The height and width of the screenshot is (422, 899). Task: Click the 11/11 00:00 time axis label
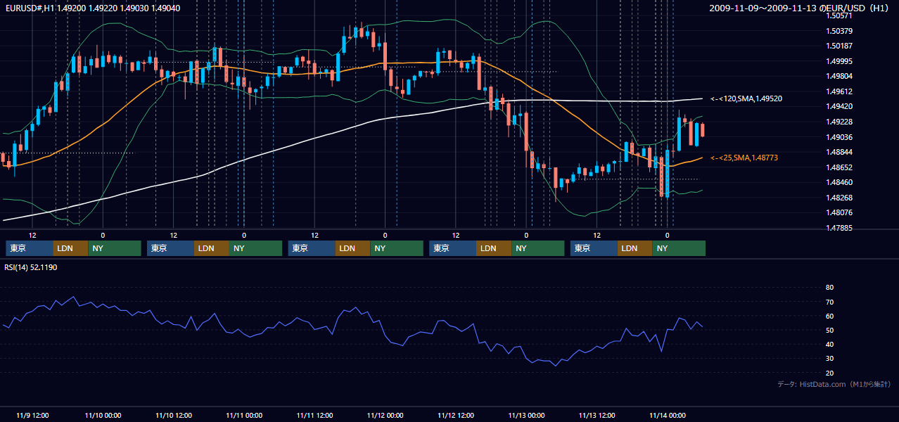244,415
